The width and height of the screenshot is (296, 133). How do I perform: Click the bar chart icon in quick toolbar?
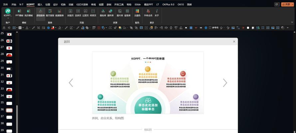coord(83,28)
